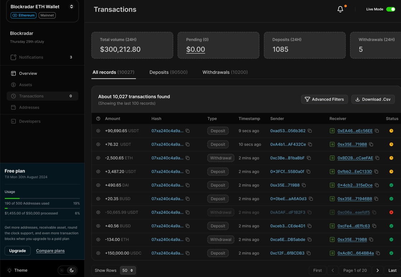Click the addresses used progress bar

[42, 198]
